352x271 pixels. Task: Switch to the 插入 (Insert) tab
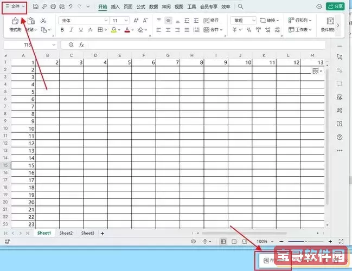tap(115, 7)
